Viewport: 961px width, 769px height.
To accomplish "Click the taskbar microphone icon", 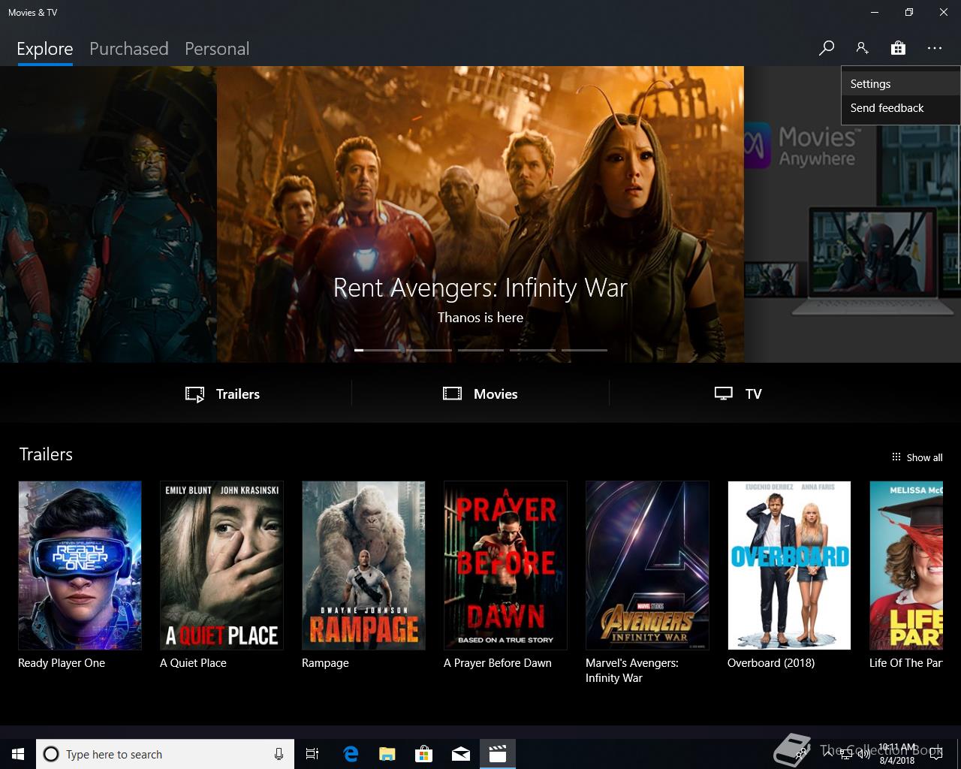I will [x=279, y=754].
